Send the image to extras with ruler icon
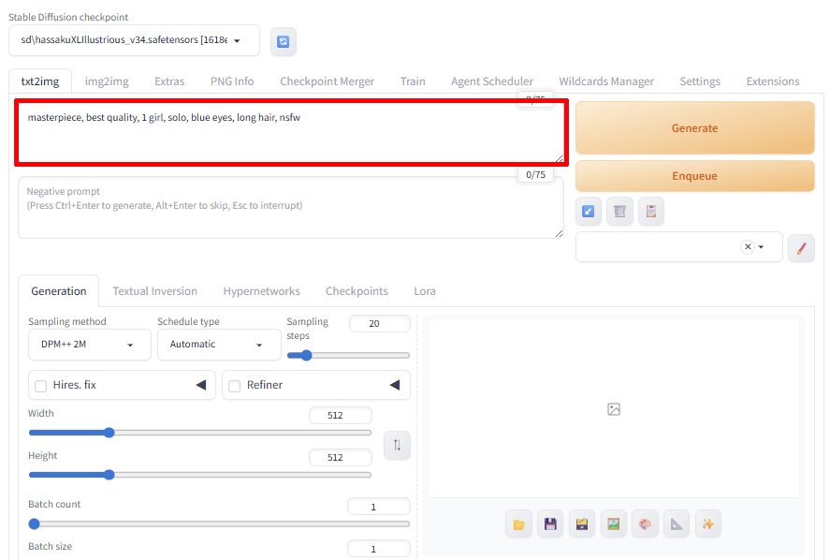The image size is (830, 560). 676,523
